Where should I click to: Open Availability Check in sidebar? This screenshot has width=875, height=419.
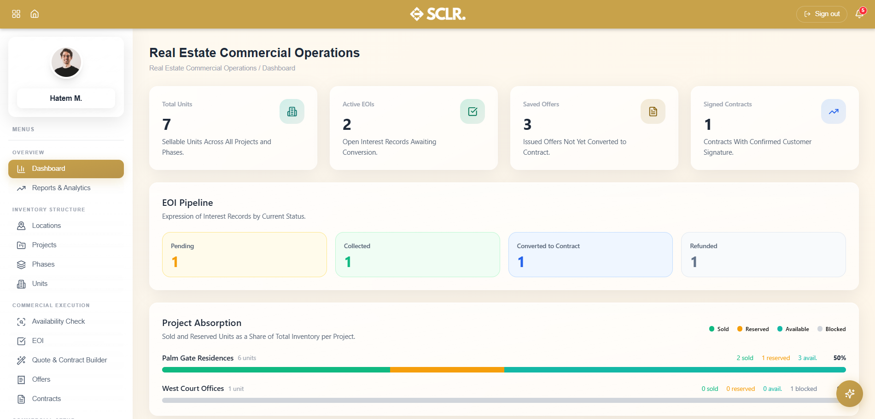(66, 321)
